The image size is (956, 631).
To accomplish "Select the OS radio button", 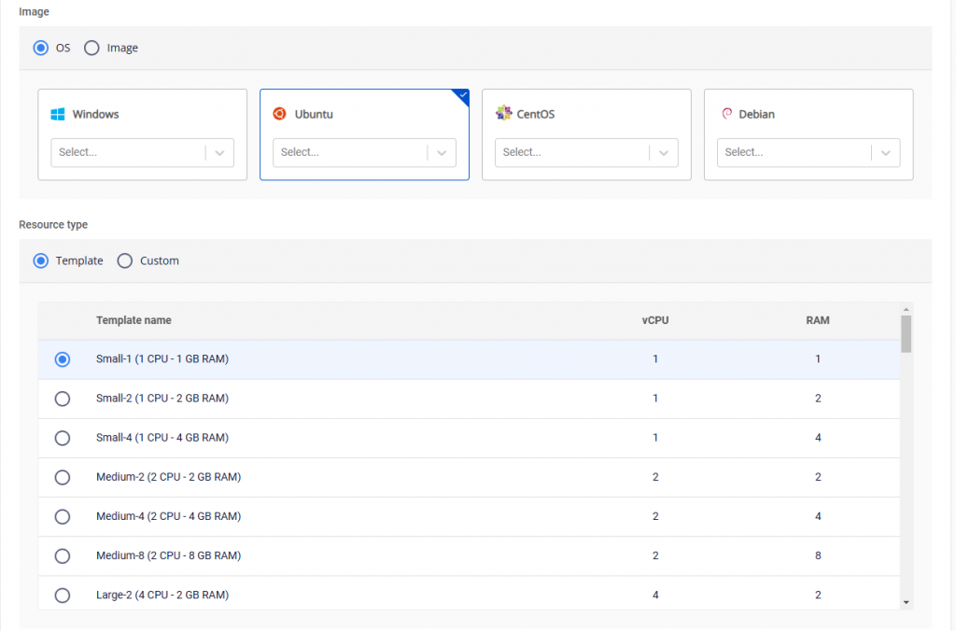I will pyautogui.click(x=41, y=48).
